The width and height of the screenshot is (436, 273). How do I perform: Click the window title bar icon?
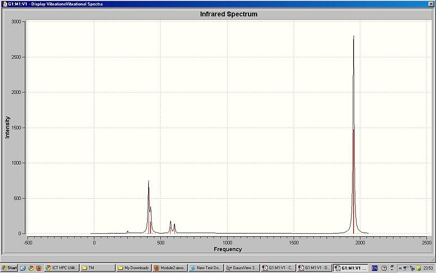pyautogui.click(x=4, y=4)
